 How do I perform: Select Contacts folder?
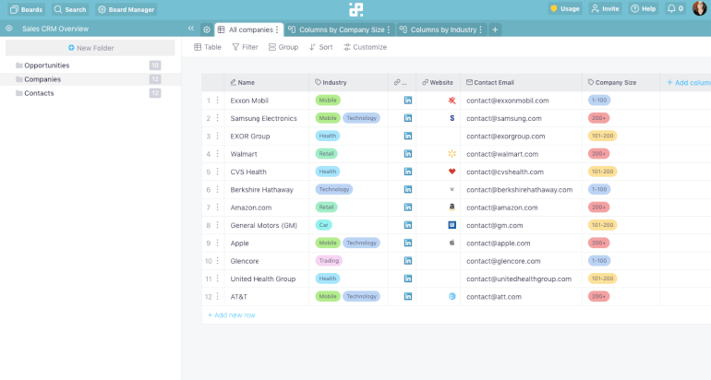click(x=90, y=93)
